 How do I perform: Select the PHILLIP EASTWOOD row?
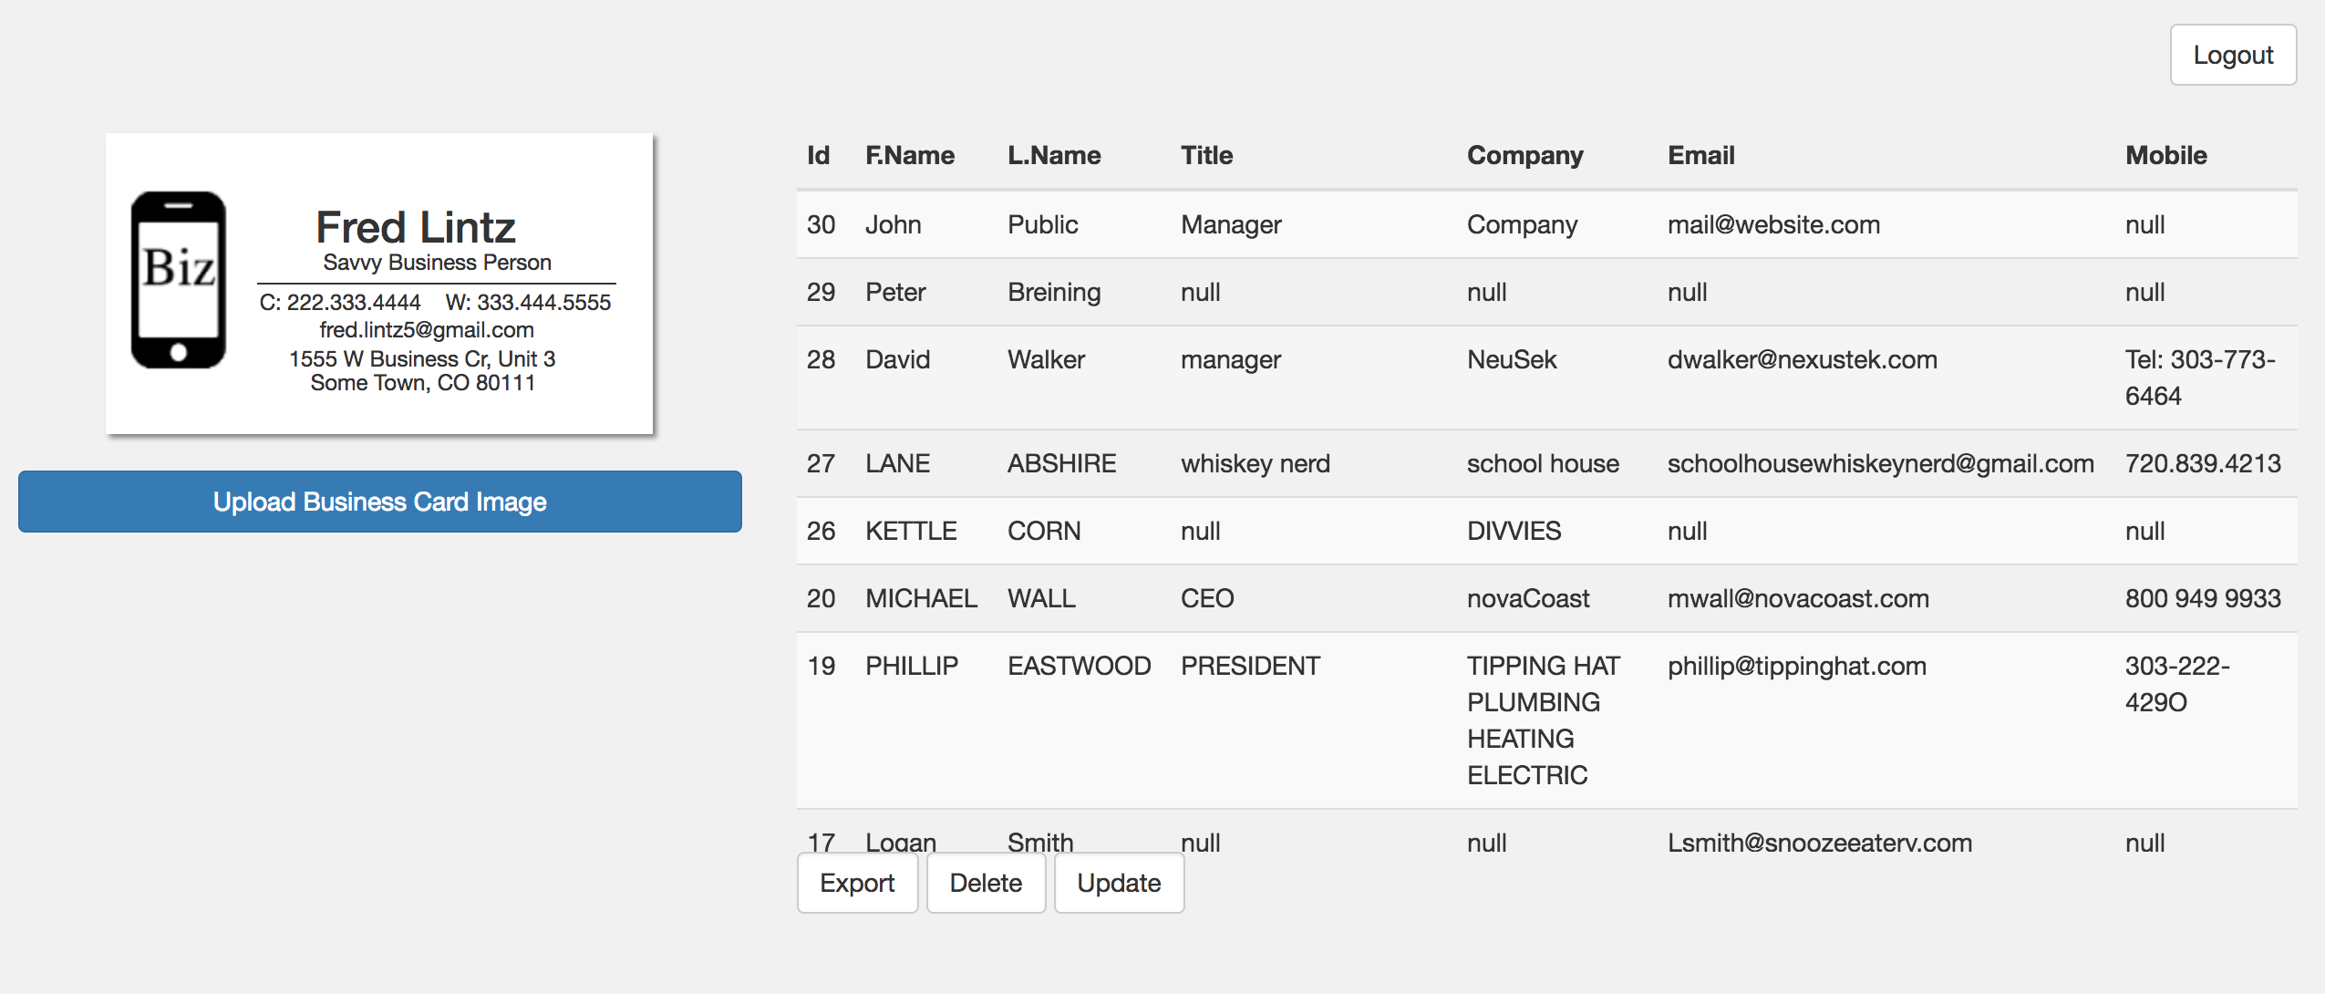pos(1546,720)
